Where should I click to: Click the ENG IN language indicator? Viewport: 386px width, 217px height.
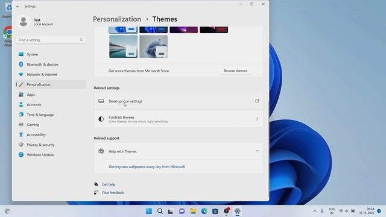332,211
